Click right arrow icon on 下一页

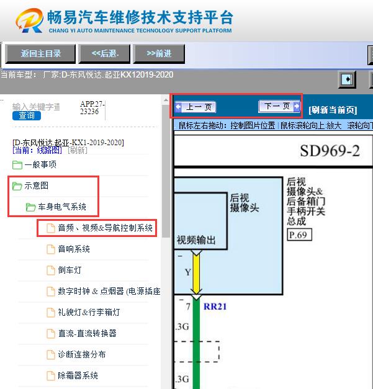click(296, 106)
